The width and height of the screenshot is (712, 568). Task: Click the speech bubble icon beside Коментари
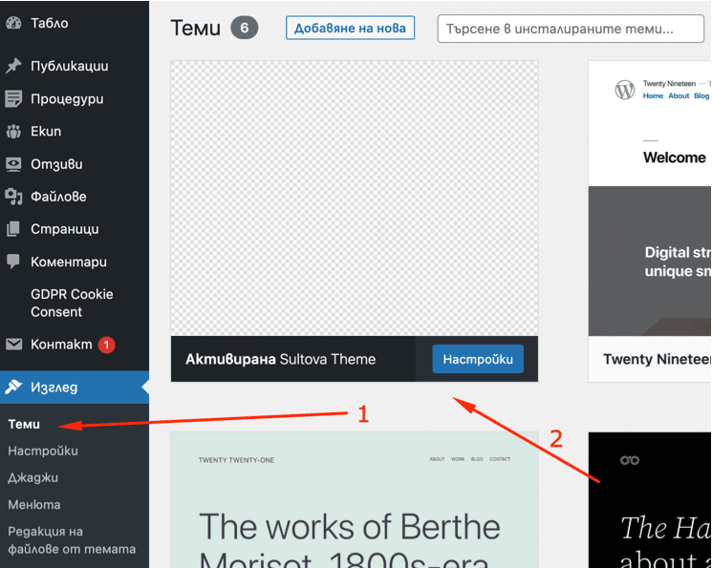[13, 262]
